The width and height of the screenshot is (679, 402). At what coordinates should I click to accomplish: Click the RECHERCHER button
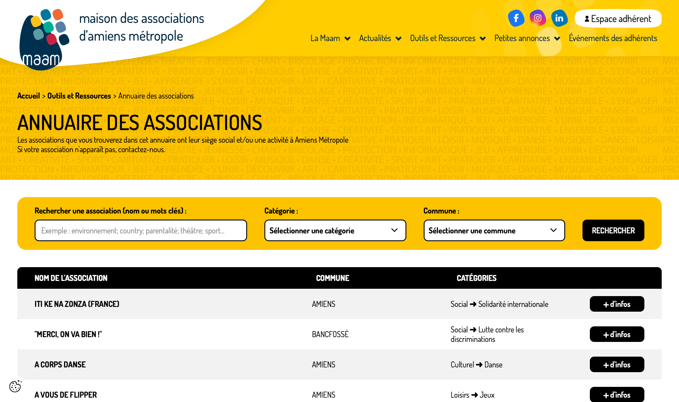point(613,230)
